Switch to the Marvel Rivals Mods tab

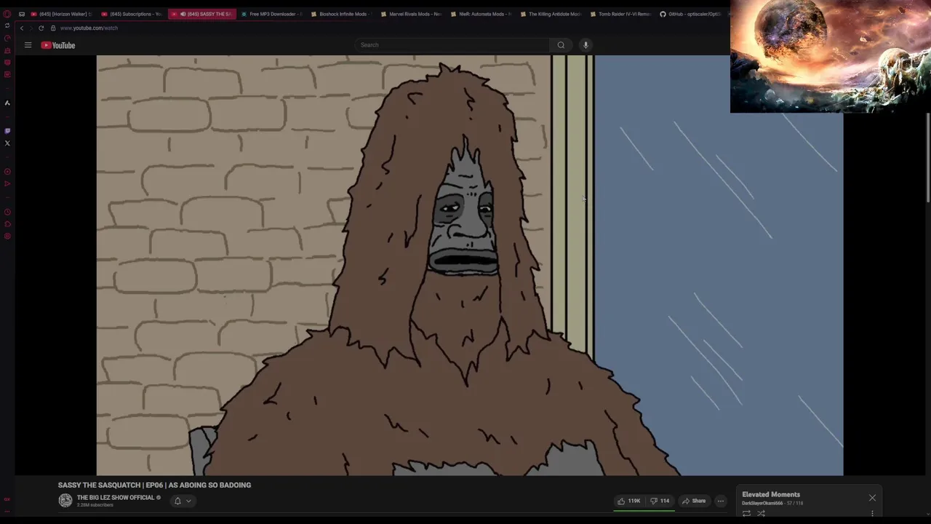point(411,14)
